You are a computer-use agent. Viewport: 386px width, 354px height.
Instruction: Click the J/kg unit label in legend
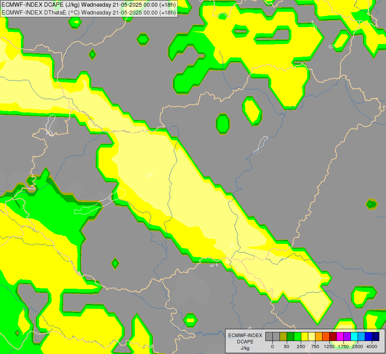click(x=245, y=348)
